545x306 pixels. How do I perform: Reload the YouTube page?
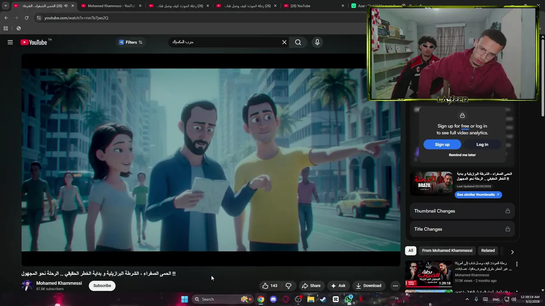(x=26, y=18)
